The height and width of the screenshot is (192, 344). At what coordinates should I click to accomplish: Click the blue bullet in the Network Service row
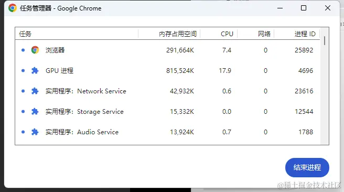(23, 91)
